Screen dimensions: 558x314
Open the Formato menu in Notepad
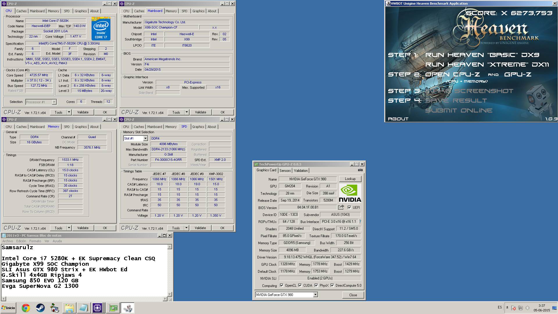click(35, 241)
